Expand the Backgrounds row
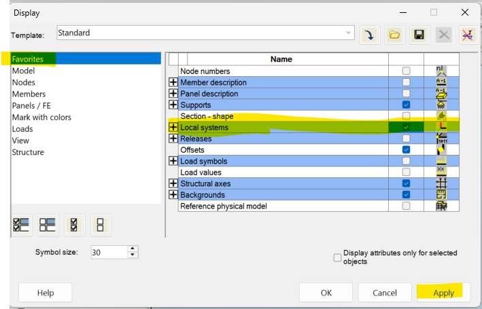Viewport: 482px width, 309px height. [173, 195]
